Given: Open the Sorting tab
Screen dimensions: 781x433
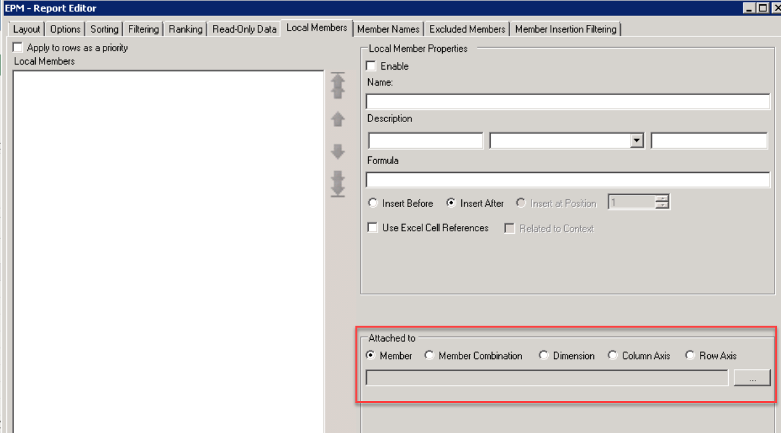Looking at the screenshot, I should point(104,29).
